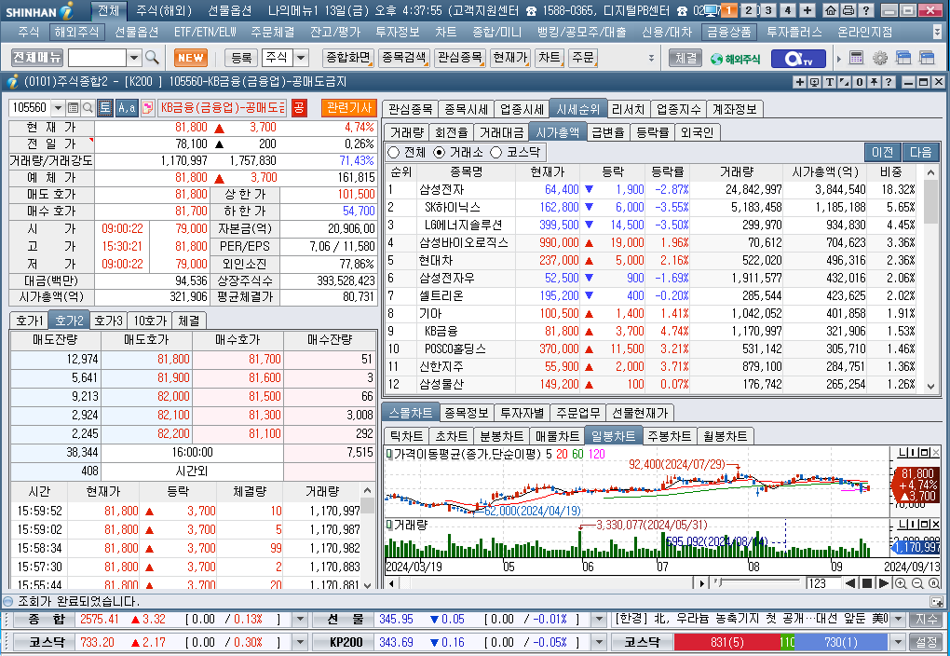Image resolution: width=950 pixels, height=656 pixels.
Task: Click the T icon in sub-window title bar
Action: point(830,82)
